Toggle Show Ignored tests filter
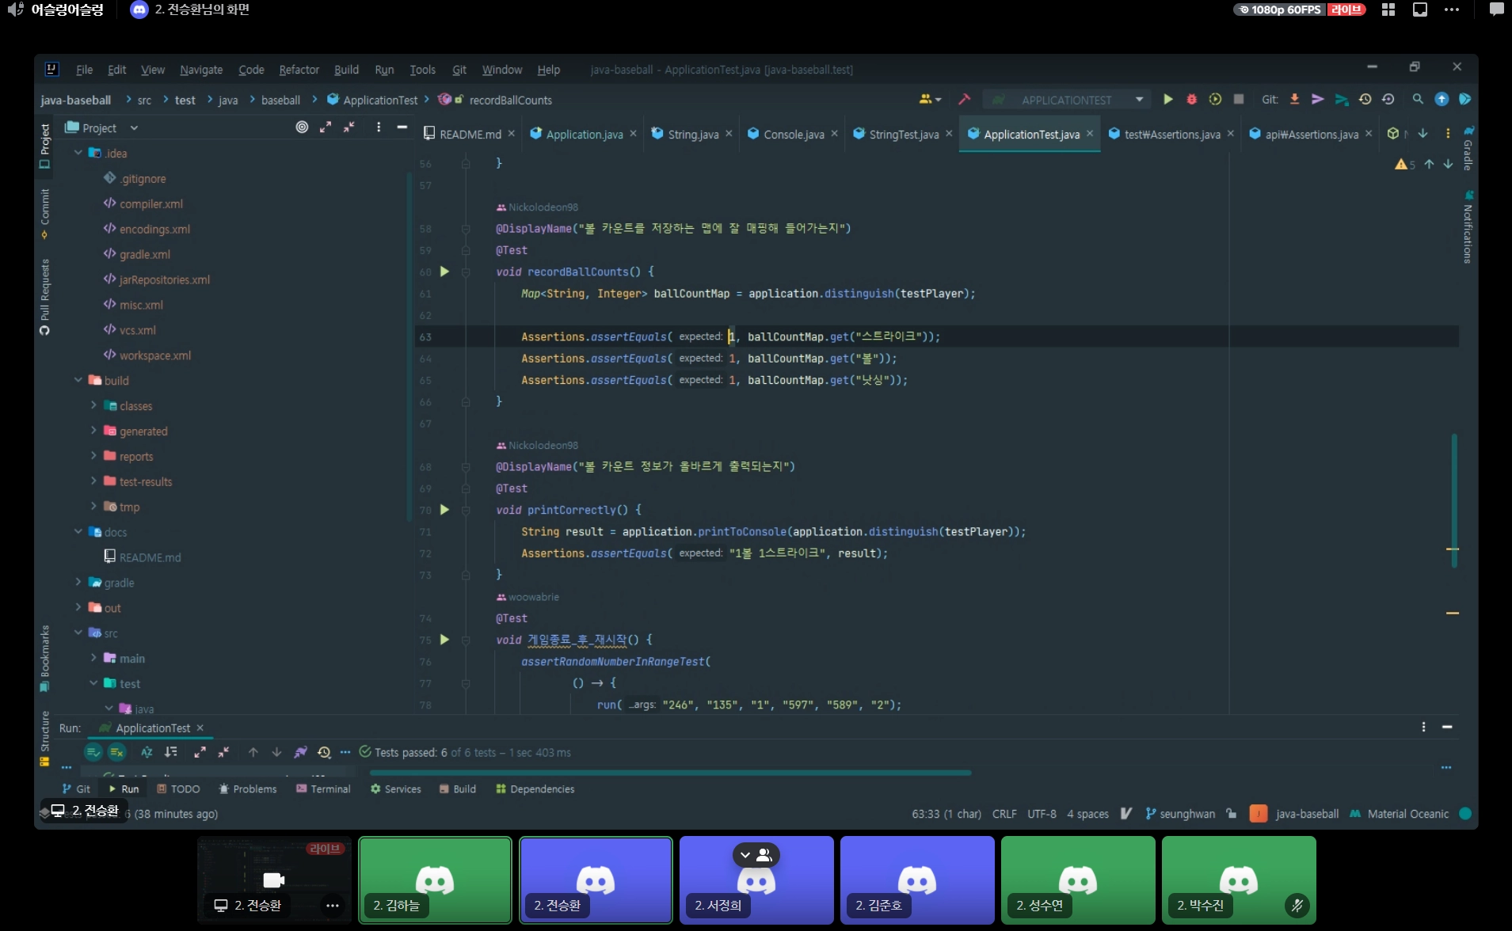Screen dimensions: 1512x931 [x=117, y=752]
